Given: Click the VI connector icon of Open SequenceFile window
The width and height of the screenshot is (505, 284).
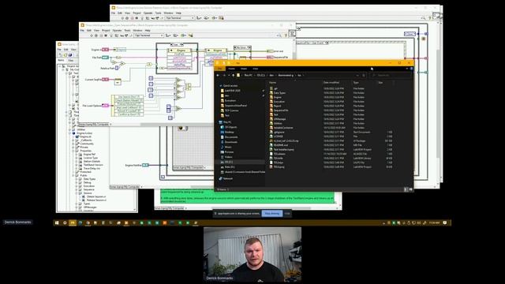Looking at the screenshot, I should [x=292, y=33].
